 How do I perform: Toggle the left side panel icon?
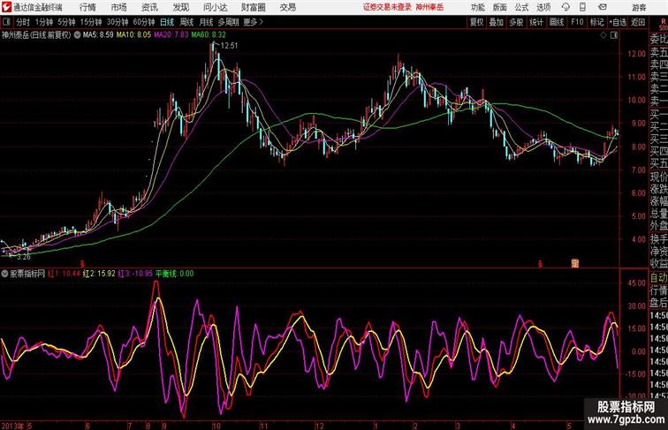tap(6, 22)
